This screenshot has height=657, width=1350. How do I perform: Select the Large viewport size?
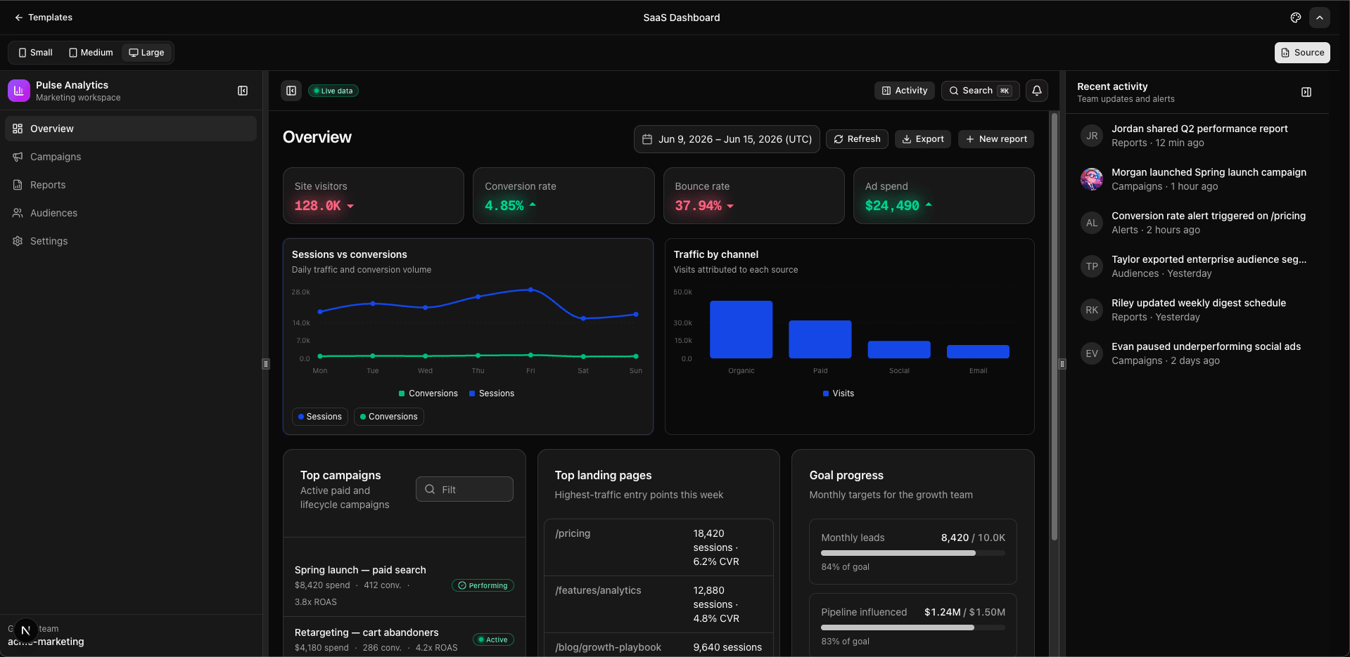(146, 53)
